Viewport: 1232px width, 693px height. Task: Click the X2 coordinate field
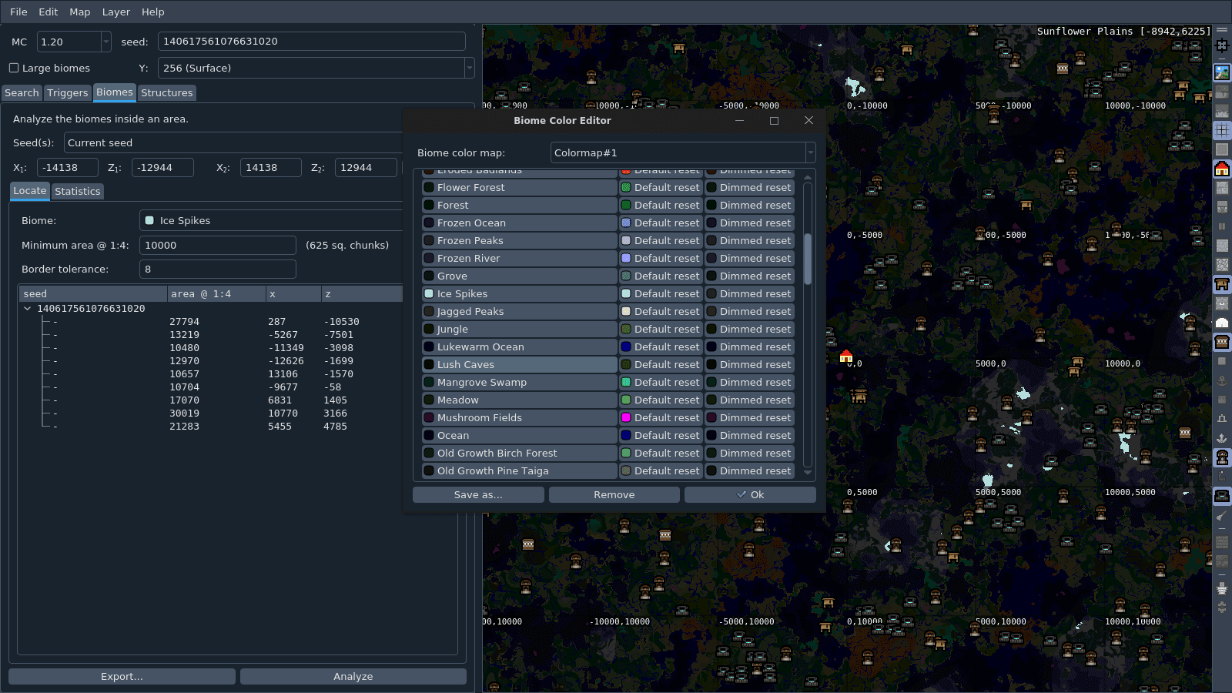click(271, 167)
